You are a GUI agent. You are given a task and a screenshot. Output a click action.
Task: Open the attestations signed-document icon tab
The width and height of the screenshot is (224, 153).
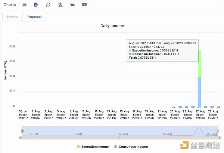pos(36,5)
